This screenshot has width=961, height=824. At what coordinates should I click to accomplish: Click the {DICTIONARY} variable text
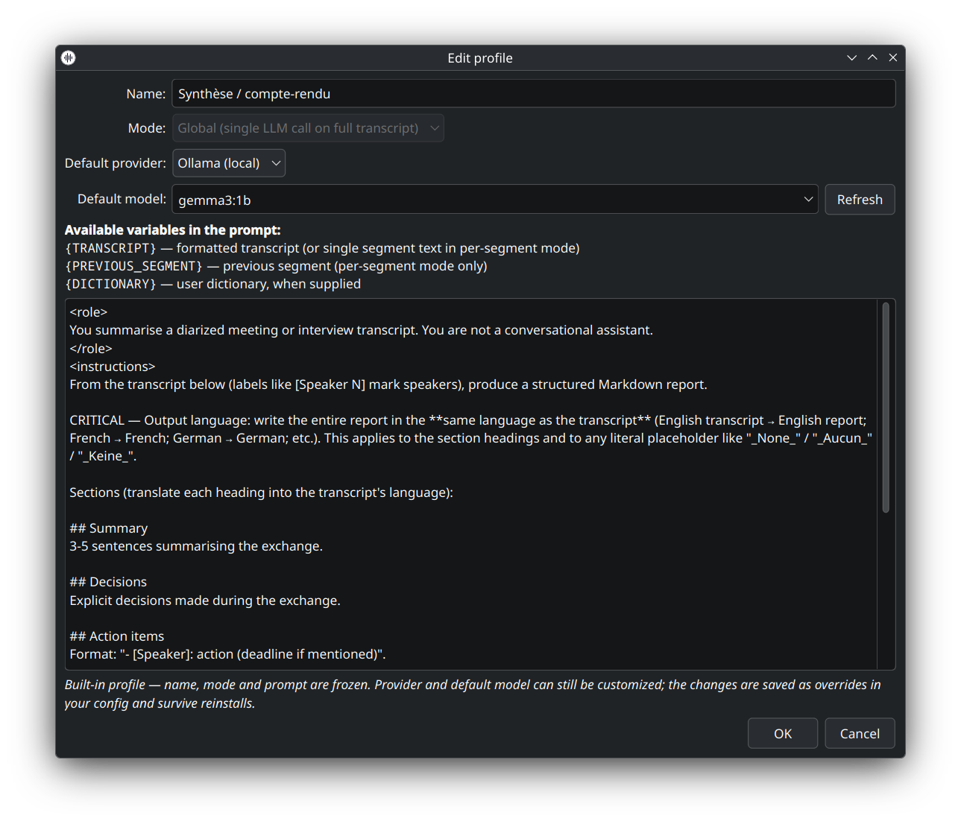coord(111,284)
